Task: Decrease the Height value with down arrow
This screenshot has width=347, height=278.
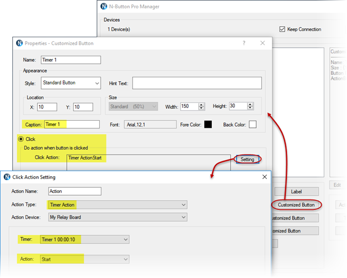Action: point(250,108)
